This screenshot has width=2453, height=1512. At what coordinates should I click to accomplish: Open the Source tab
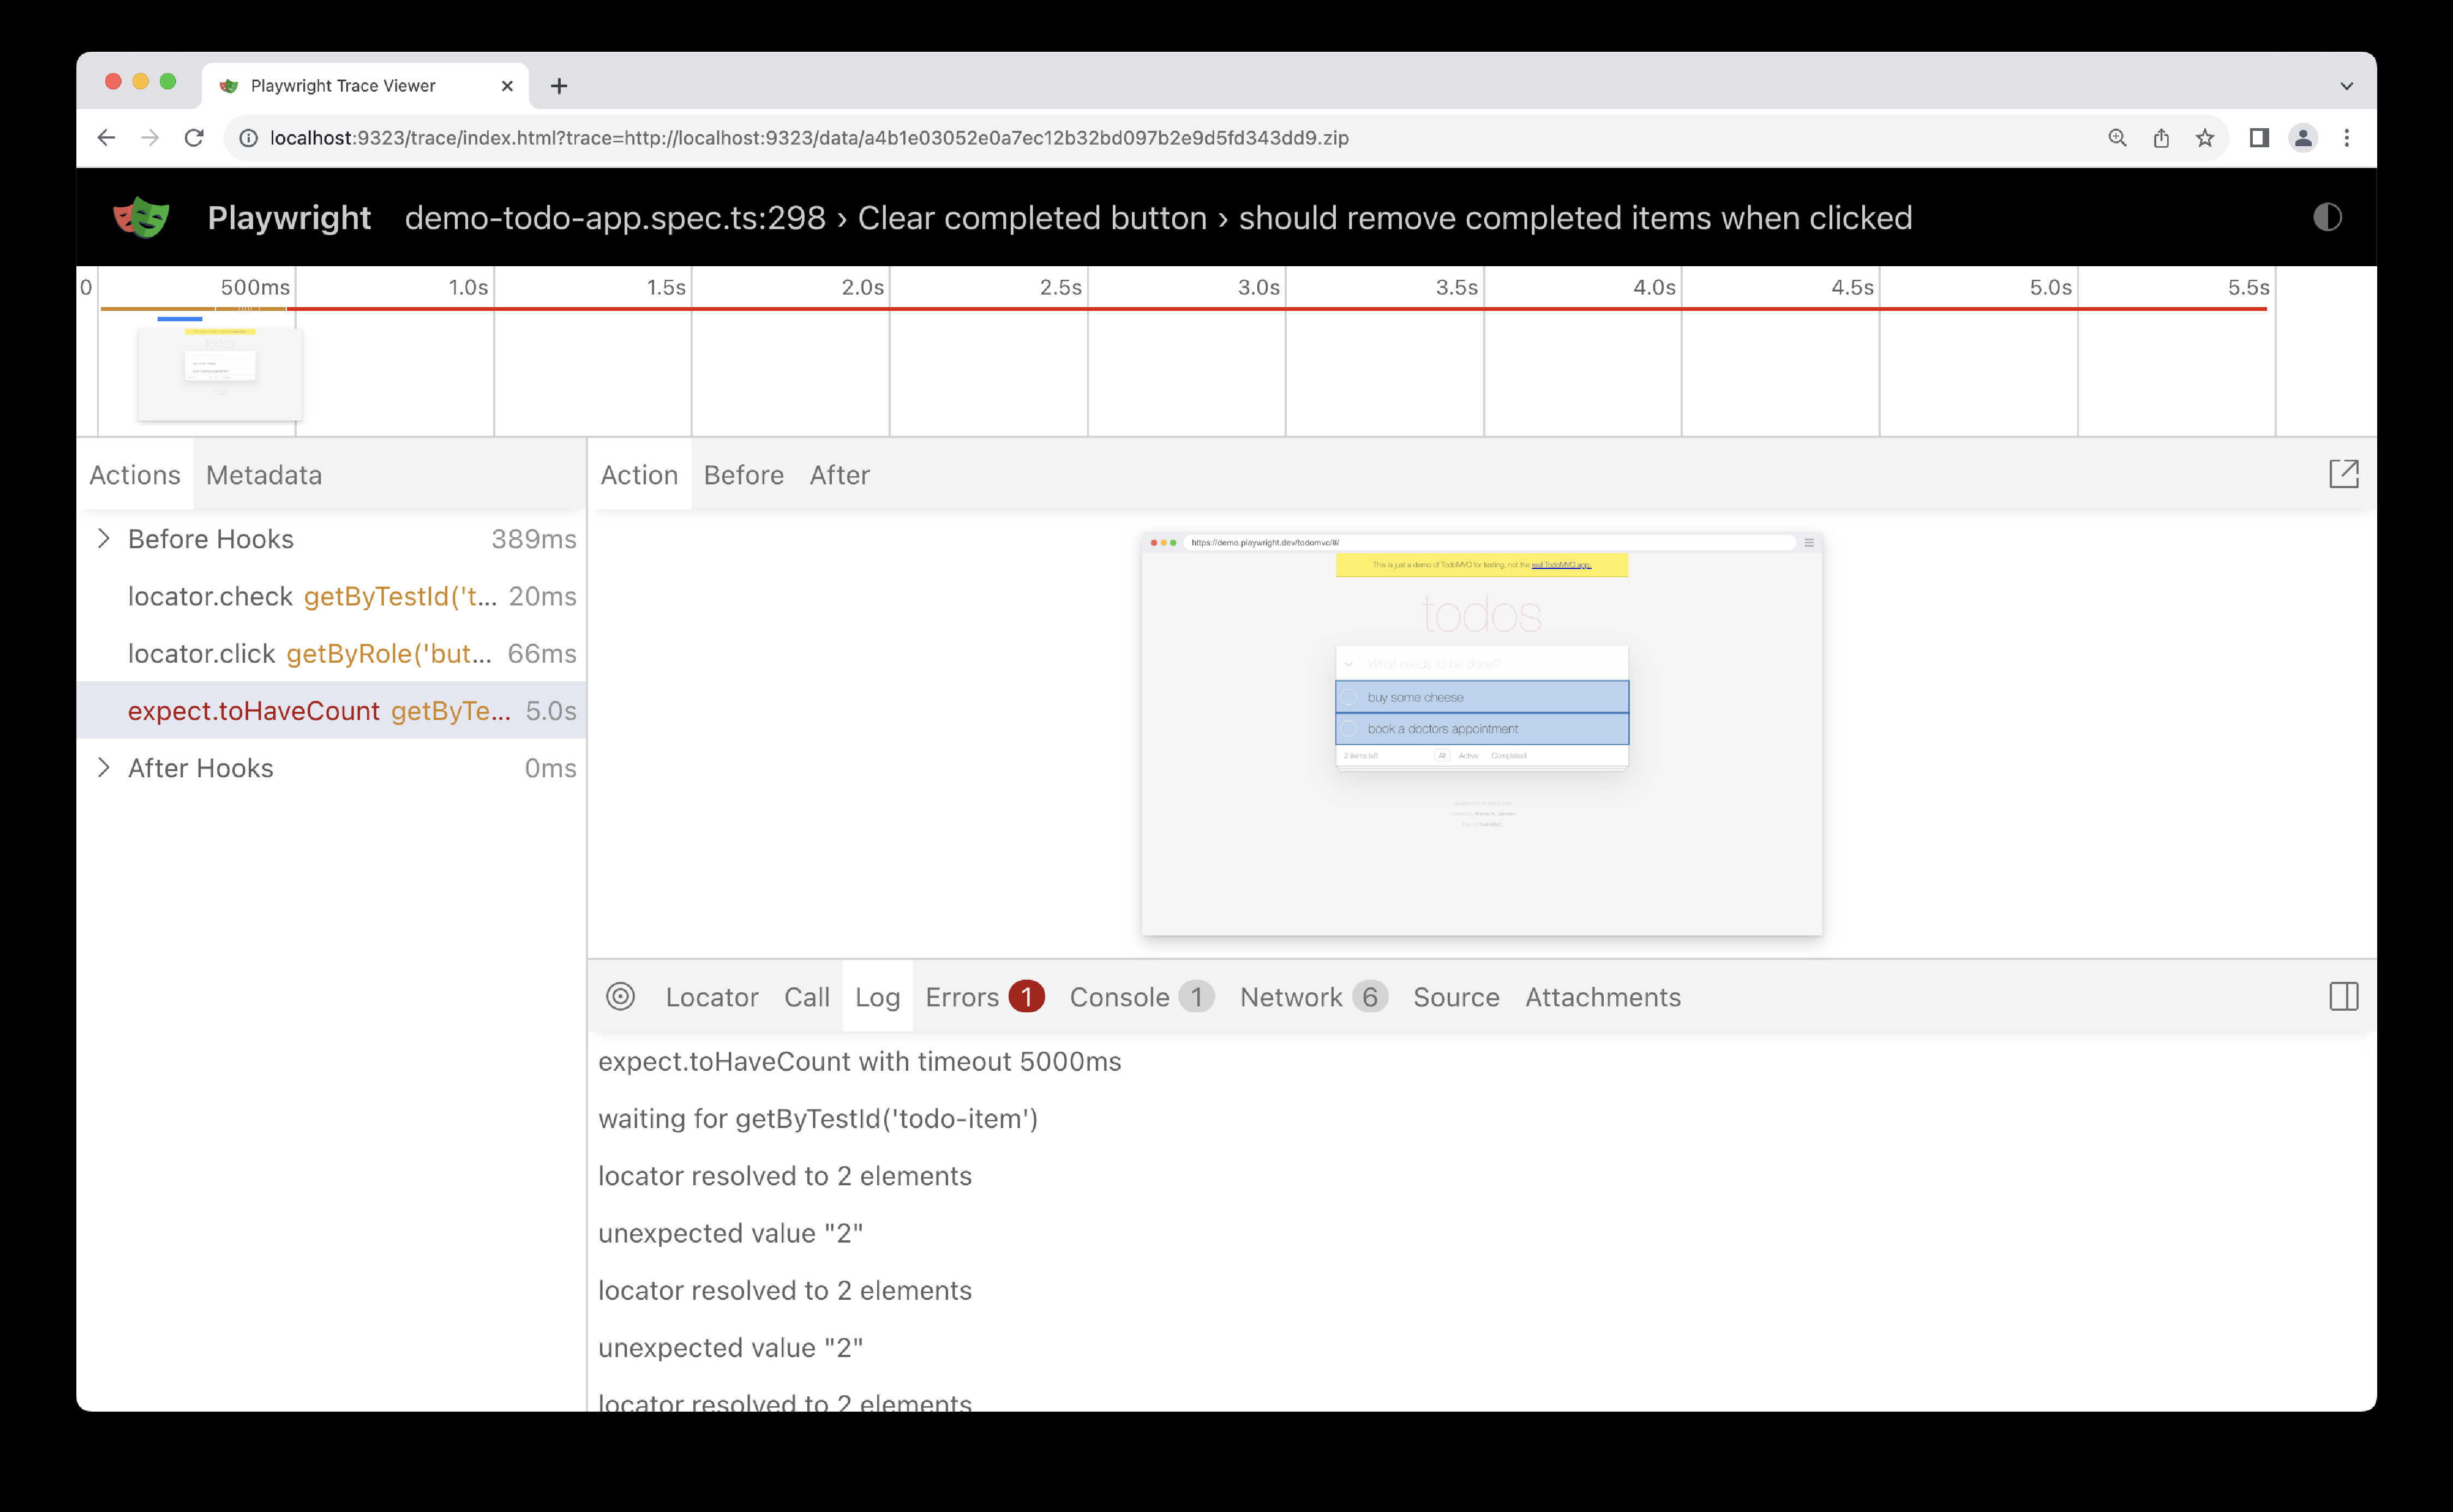click(x=1456, y=997)
